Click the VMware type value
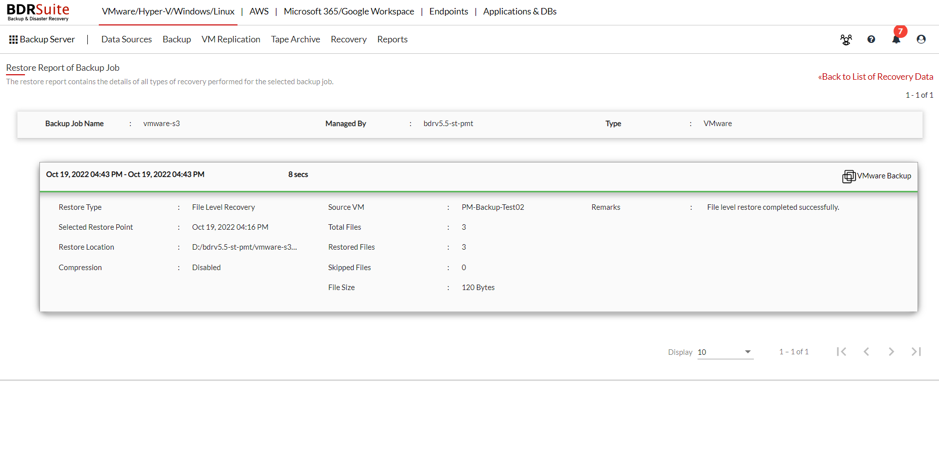The image size is (939, 452). point(717,124)
